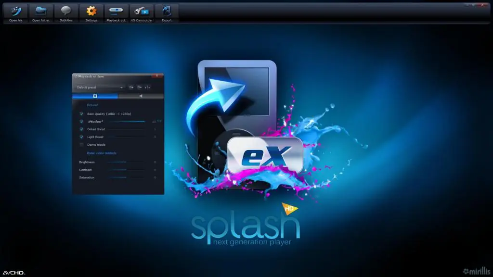Click the Light Boost slider track
Image resolution: width=493 pixels, height=277 pixels.
127,137
